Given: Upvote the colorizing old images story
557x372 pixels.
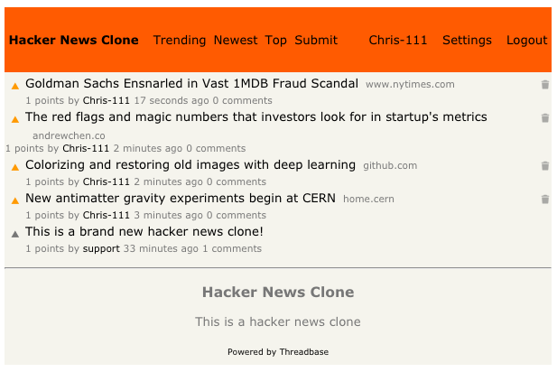Looking at the screenshot, I should pos(14,167).
